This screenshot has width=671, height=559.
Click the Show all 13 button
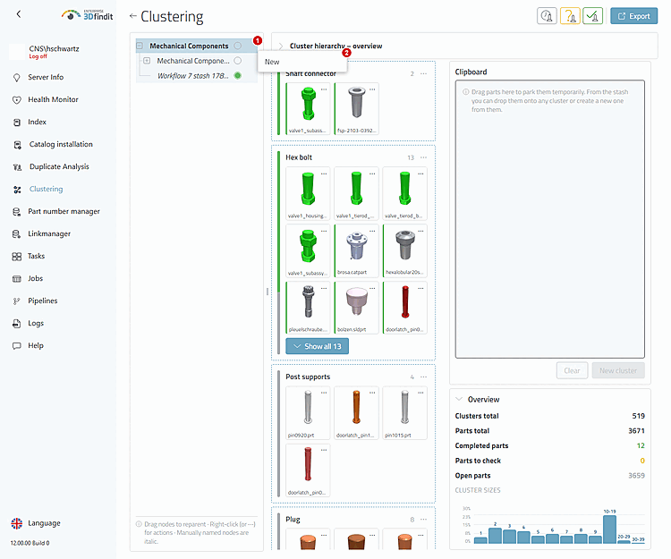click(x=317, y=346)
